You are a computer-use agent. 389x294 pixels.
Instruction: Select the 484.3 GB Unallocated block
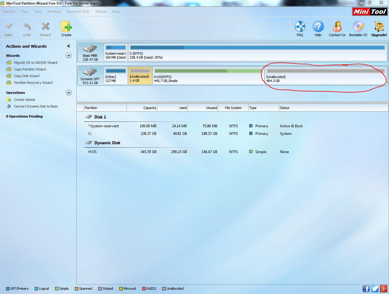click(326, 76)
